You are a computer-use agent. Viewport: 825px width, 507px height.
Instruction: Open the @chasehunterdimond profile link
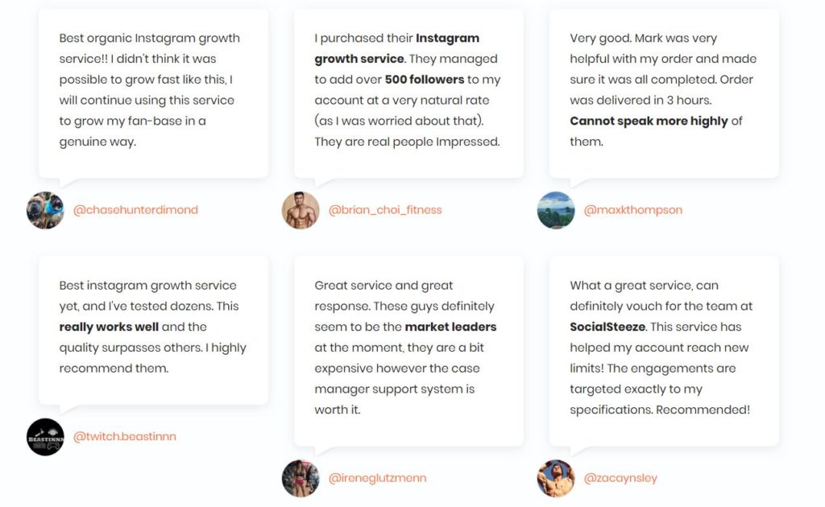[135, 210]
